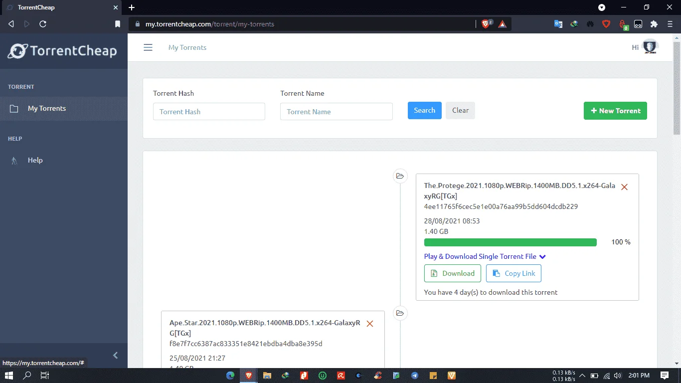Expand Play & Download Single Torrent File

coord(485,256)
